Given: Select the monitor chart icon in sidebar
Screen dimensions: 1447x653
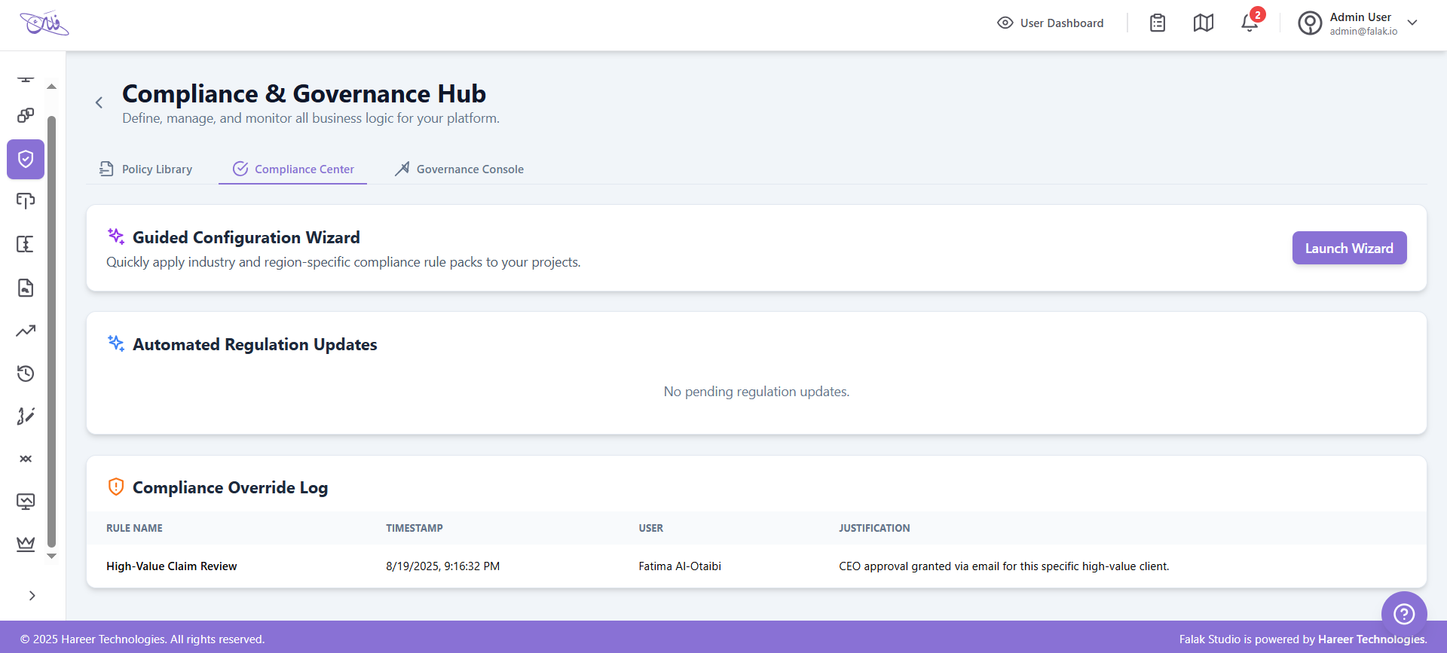Looking at the screenshot, I should 26,502.
